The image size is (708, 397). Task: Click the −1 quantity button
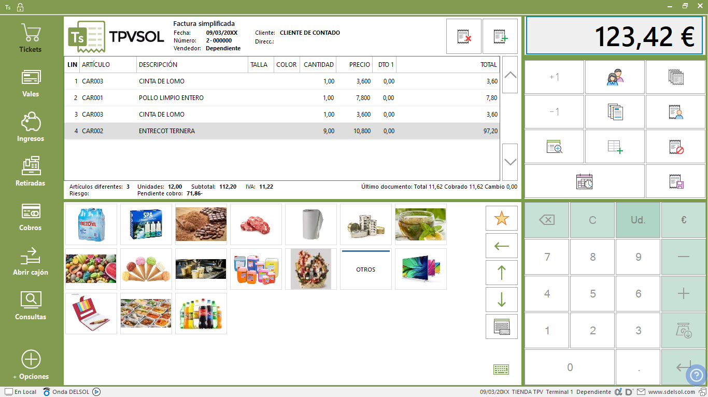[x=555, y=111]
